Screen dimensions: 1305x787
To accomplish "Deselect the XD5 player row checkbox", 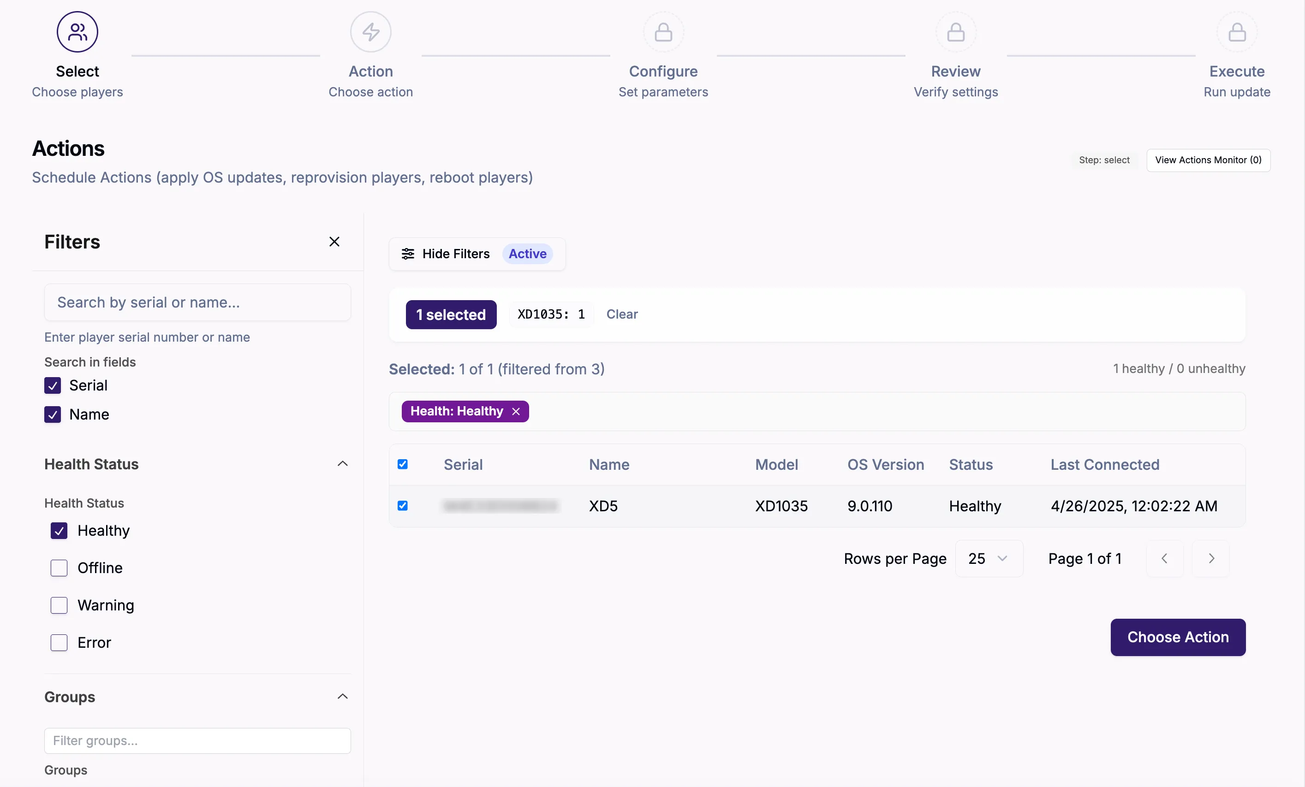I will [403, 506].
